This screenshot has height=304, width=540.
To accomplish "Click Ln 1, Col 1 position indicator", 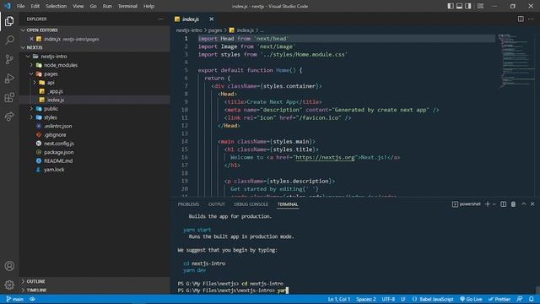I will [339, 299].
